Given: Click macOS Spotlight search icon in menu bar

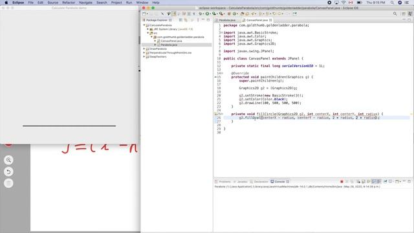Looking at the screenshot, I should (393, 3).
